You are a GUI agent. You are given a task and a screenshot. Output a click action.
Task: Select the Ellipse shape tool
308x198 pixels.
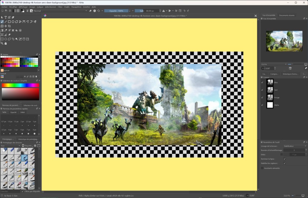pos(13,22)
